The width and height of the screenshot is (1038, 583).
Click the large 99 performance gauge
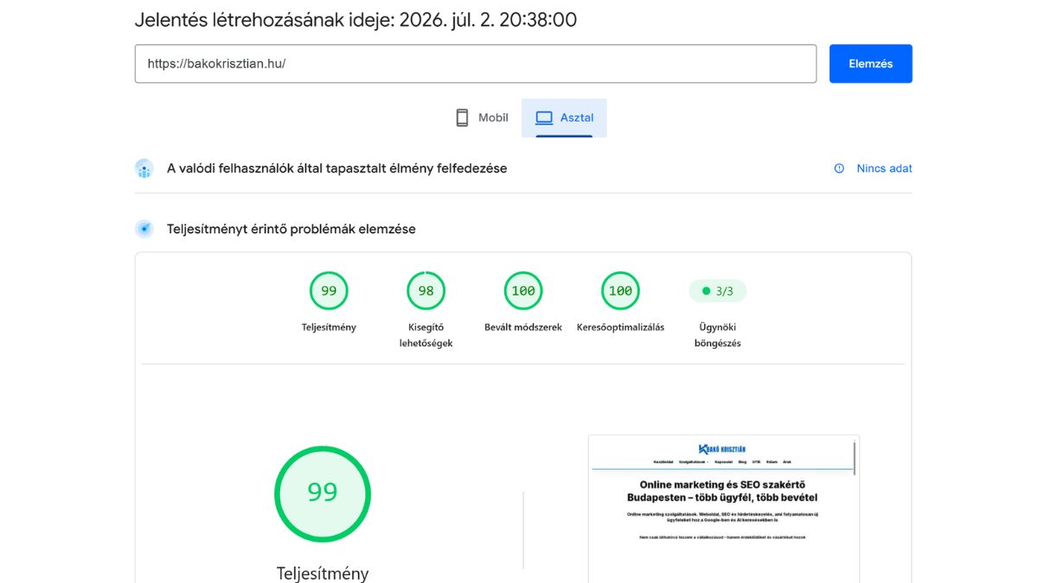pyautogui.click(x=323, y=493)
